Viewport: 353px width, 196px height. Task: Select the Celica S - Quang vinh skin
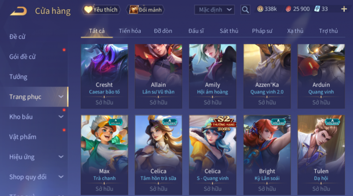pyautogui.click(x=213, y=155)
